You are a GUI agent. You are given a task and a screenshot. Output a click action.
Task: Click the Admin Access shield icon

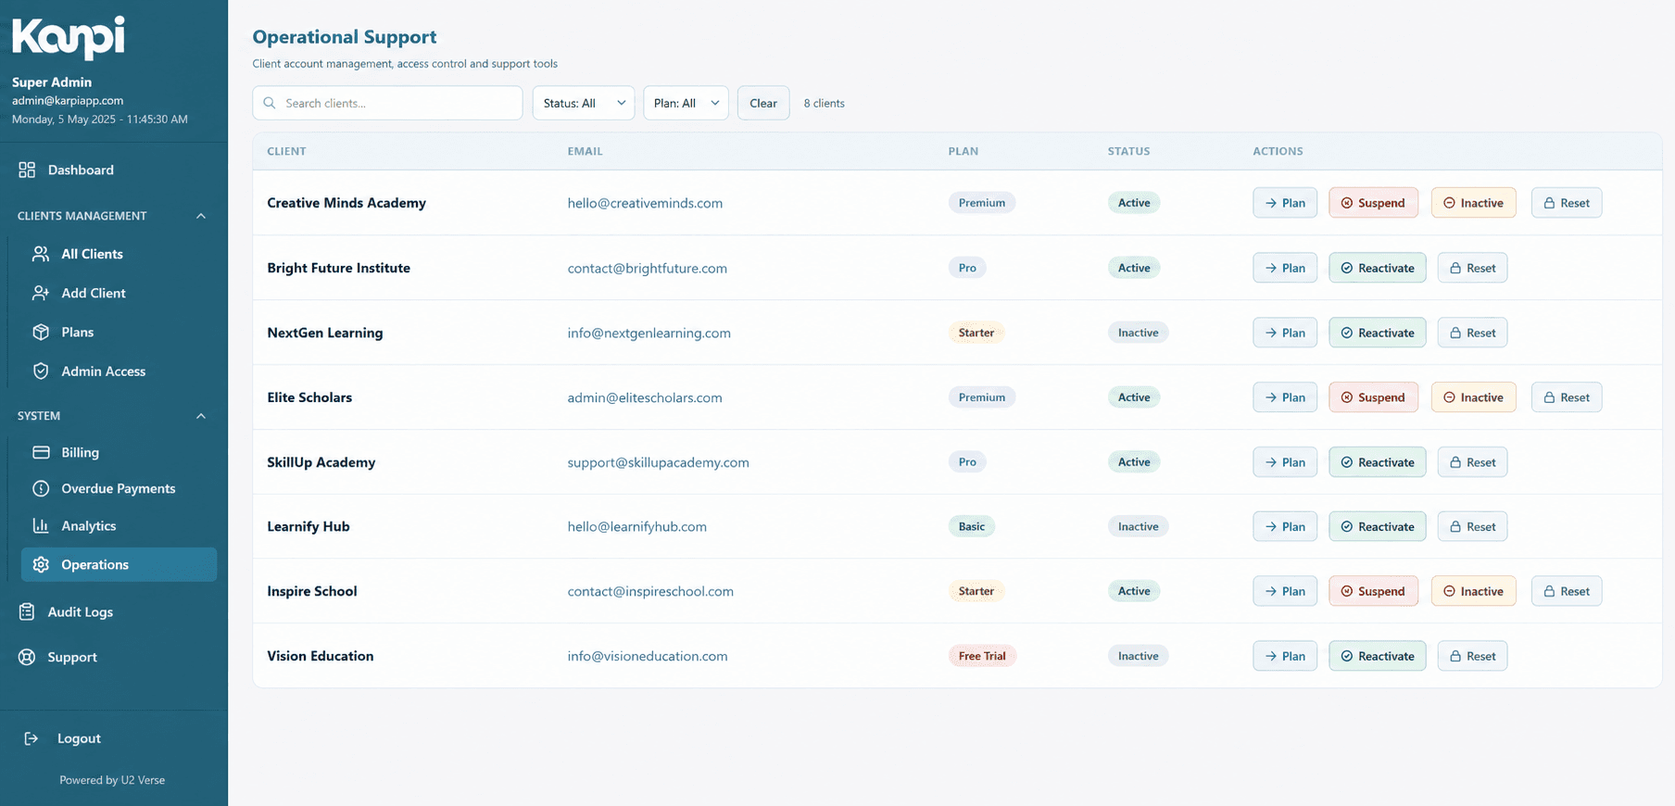[41, 371]
